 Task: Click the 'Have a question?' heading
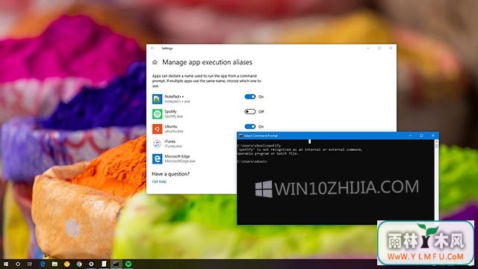click(171, 174)
